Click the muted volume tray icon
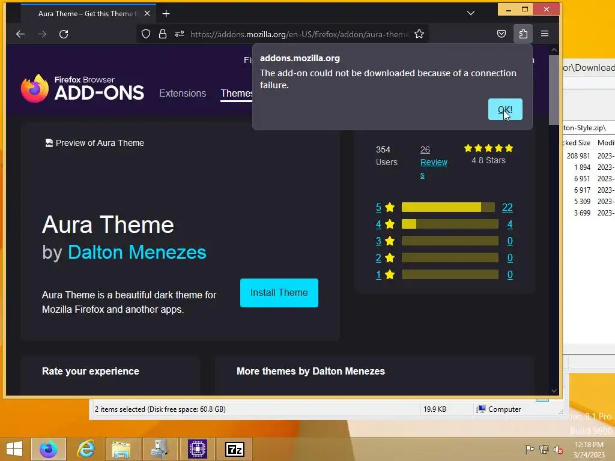 click(x=559, y=449)
